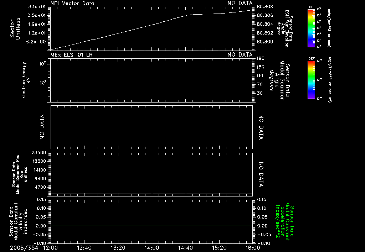Click the '80.804' right-axis value
Viewport: 365px width, 252px height.
pyautogui.click(x=265, y=24)
